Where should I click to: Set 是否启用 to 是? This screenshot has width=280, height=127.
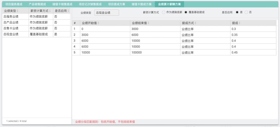tap(237, 12)
